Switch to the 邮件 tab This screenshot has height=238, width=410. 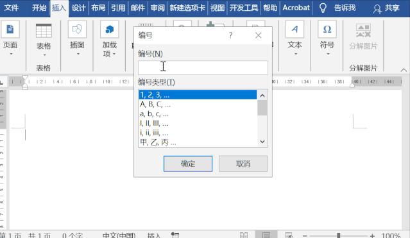tap(138, 8)
